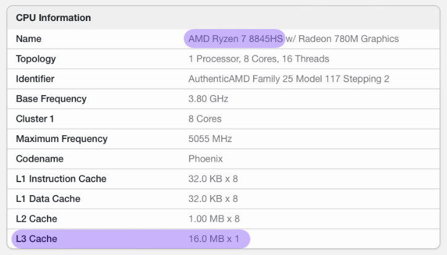The image size is (447, 255).
Task: Click the 1 Processor, 8 Cores, 16 Threads value
Action: tap(258, 59)
